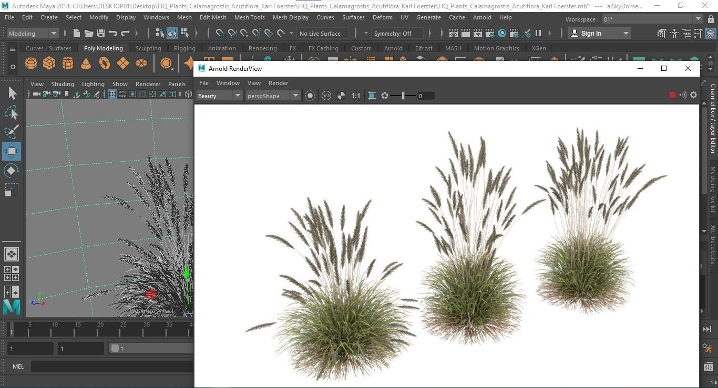The image size is (718, 388).
Task: Activate the Move tool in the toolbox
Action: pyautogui.click(x=12, y=151)
